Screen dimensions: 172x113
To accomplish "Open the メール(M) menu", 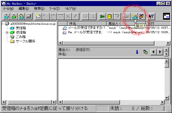I will coord(8,9).
